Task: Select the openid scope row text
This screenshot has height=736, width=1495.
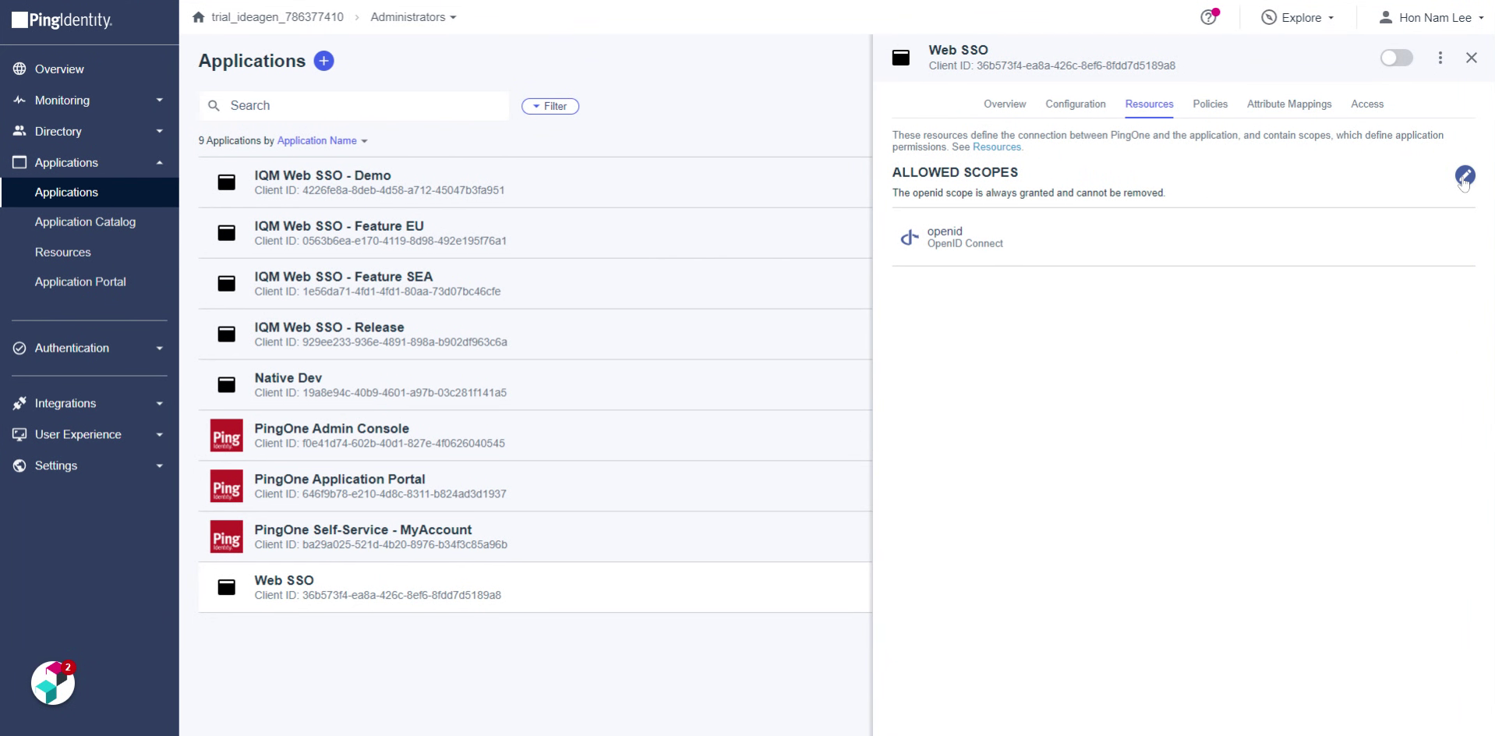Action: [x=965, y=237]
